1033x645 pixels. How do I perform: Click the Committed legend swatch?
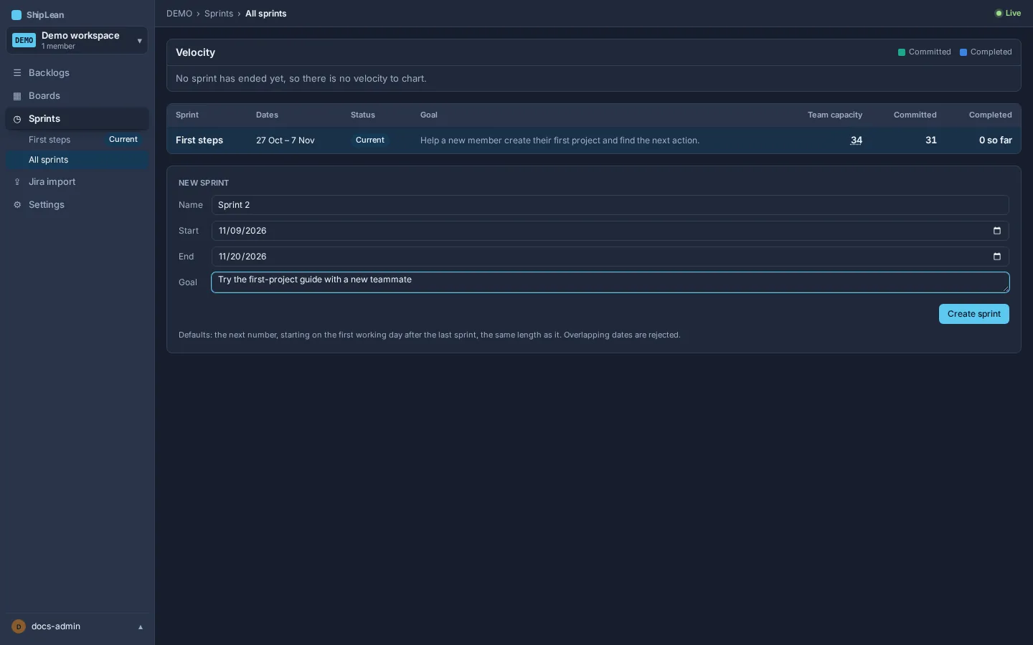coord(902,52)
